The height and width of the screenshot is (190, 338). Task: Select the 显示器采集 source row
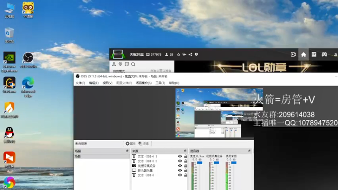click(x=160, y=171)
